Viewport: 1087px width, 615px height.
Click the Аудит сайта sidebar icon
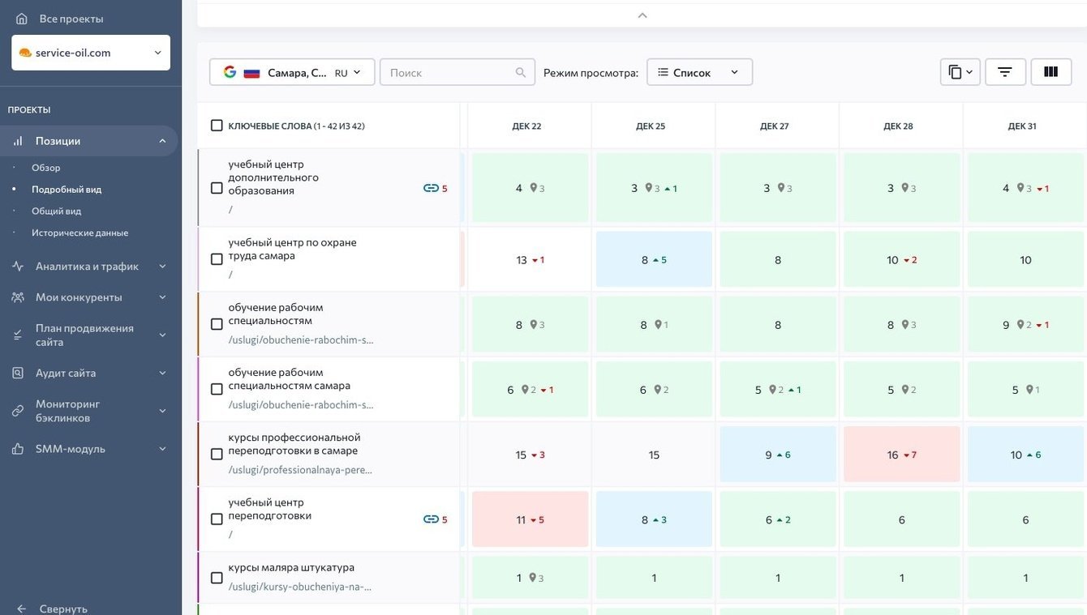(x=18, y=373)
